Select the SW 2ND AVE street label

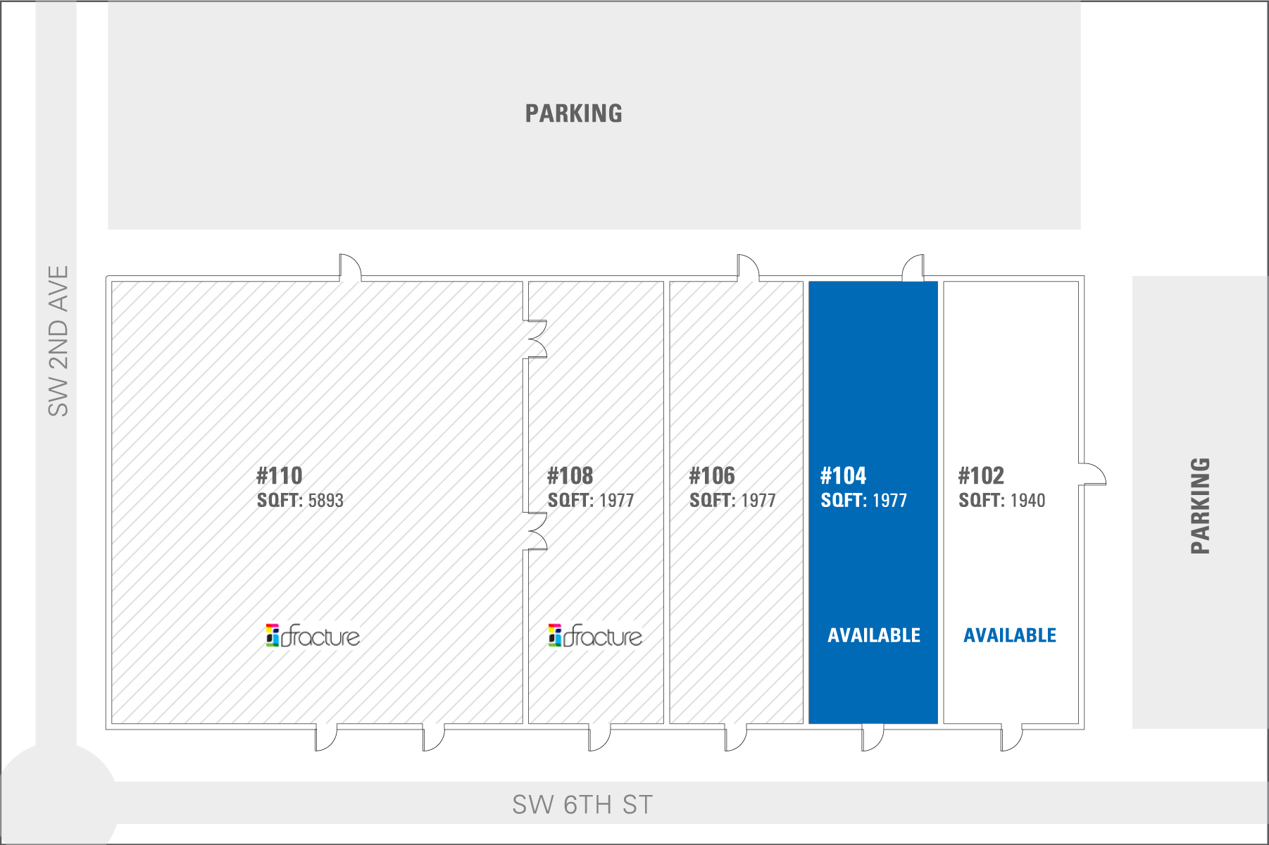tap(58, 341)
